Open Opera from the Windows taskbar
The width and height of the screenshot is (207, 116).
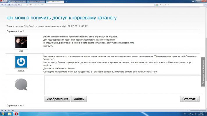(x=17, y=114)
